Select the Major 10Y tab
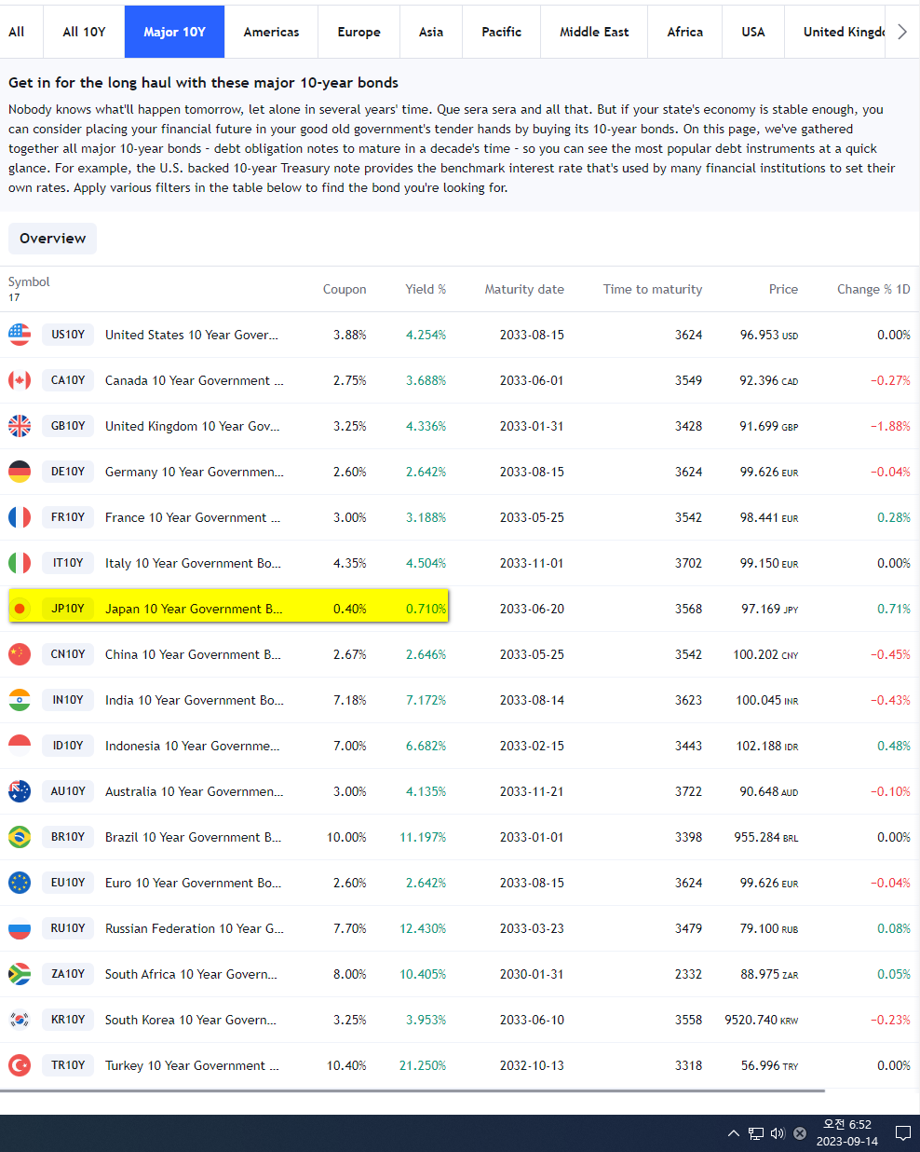 [x=174, y=32]
